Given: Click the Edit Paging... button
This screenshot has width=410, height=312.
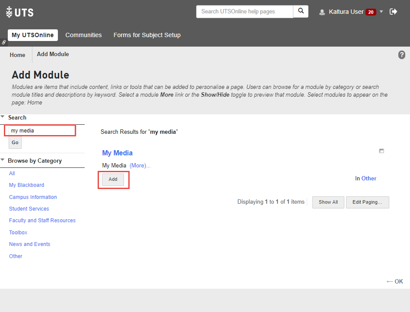Looking at the screenshot, I should [x=367, y=202].
